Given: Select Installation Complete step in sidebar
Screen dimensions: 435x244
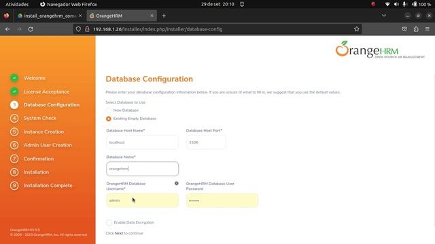Looking at the screenshot, I should 48,185.
